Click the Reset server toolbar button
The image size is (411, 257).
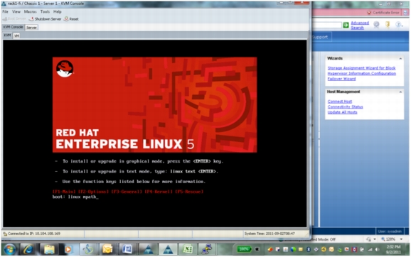(71, 19)
